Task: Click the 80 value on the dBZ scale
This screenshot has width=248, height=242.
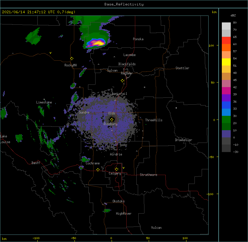Action: [x=235, y=23]
